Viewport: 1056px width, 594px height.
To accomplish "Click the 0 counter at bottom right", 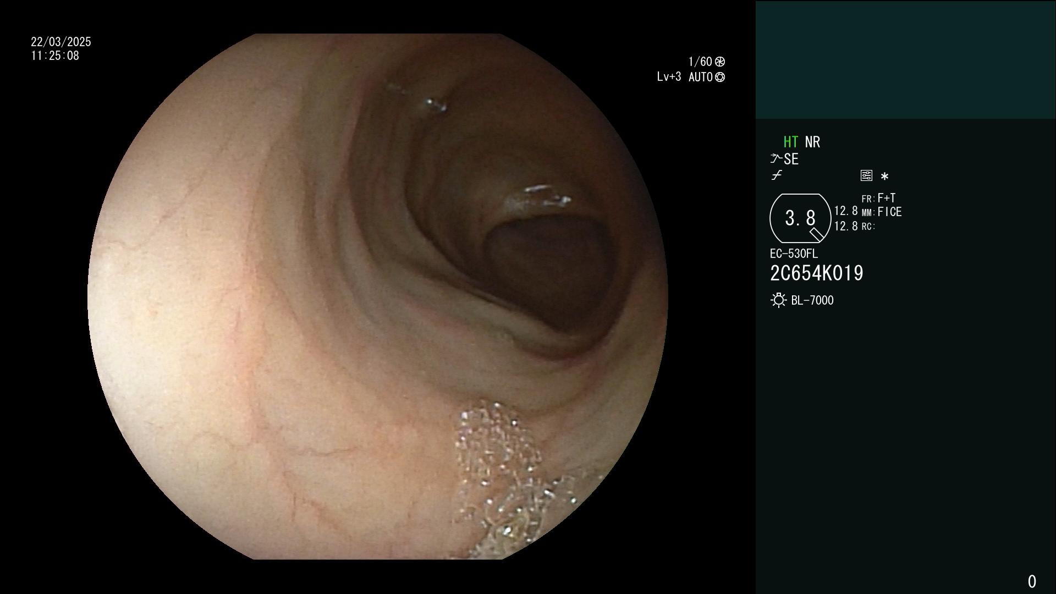I will pos(1032,581).
